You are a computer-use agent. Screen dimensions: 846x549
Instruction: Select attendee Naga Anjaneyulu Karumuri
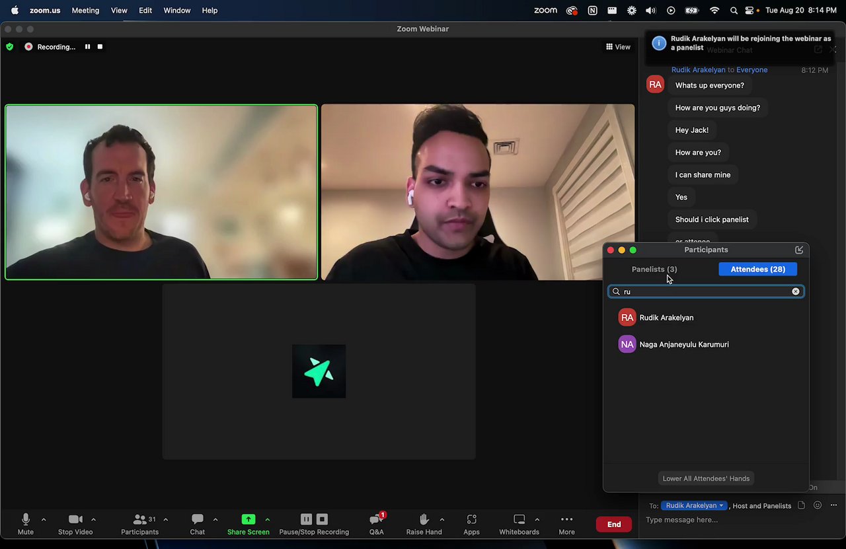(x=706, y=344)
